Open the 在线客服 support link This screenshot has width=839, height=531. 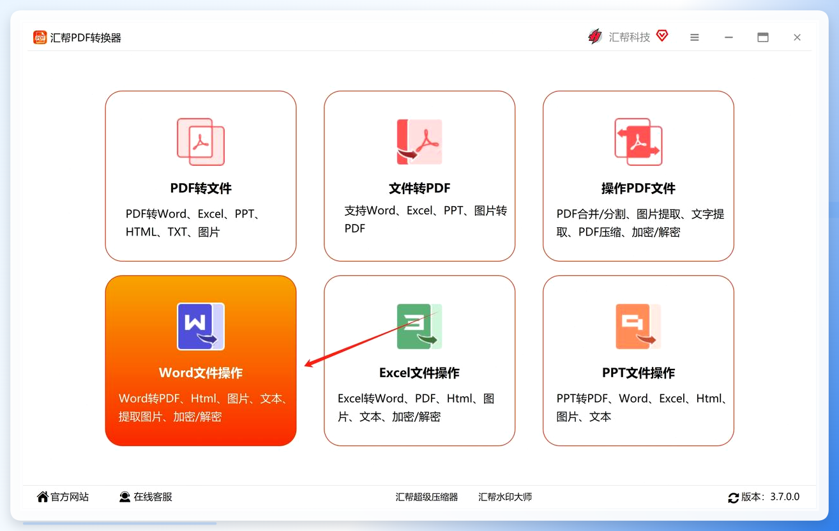point(153,497)
